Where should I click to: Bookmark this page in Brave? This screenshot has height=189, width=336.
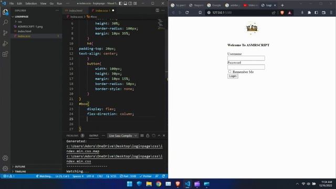click(x=200, y=13)
